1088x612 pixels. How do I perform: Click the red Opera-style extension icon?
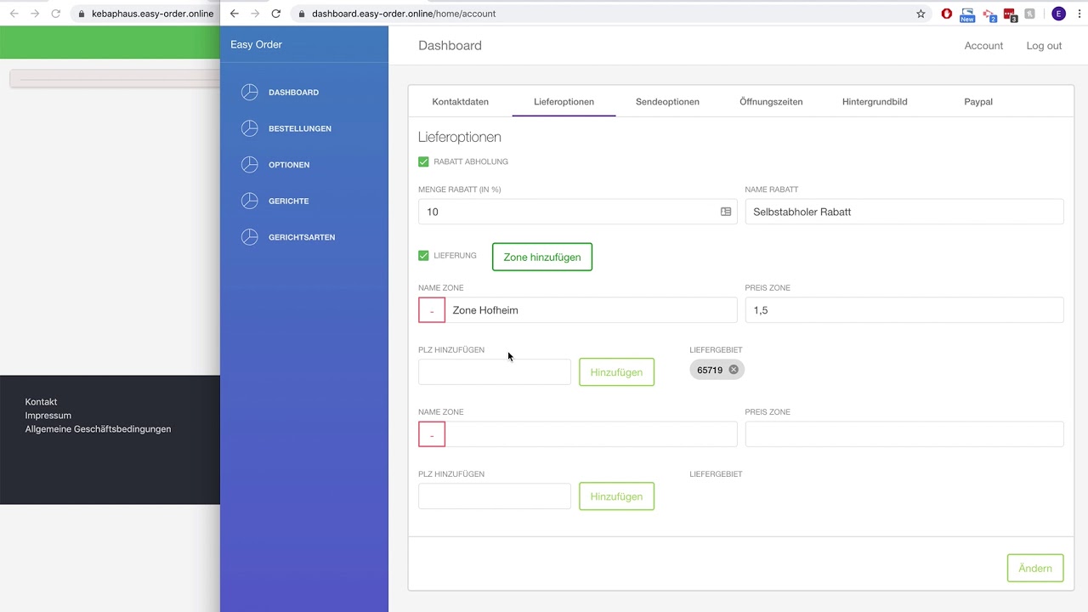coord(947,14)
